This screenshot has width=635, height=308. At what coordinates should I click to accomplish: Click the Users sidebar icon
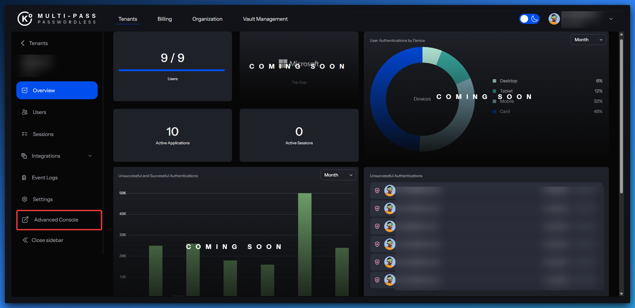25,112
